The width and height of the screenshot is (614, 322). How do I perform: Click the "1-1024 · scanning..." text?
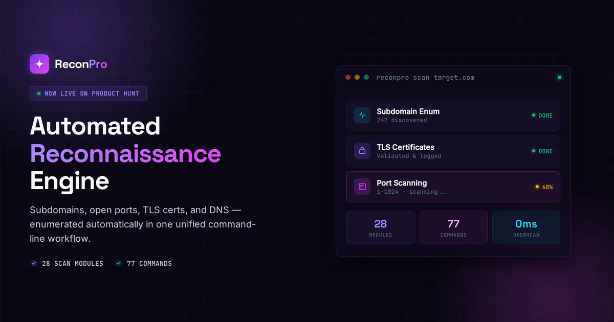coord(412,192)
